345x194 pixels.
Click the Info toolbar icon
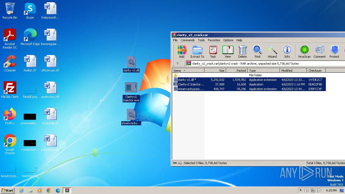click(287, 51)
